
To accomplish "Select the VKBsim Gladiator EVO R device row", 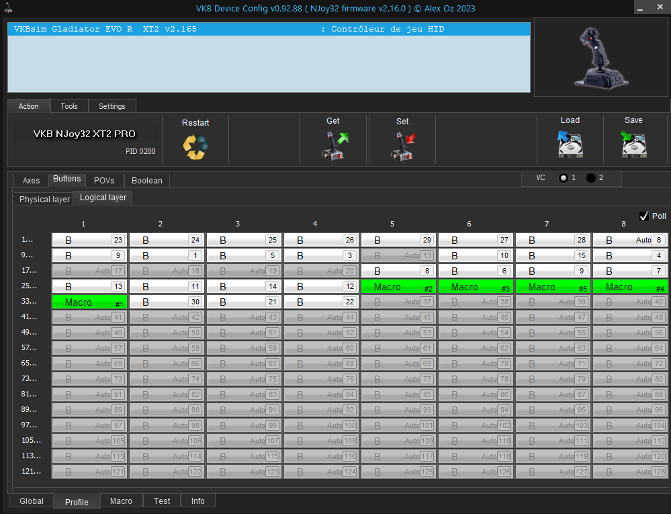I will [x=269, y=29].
